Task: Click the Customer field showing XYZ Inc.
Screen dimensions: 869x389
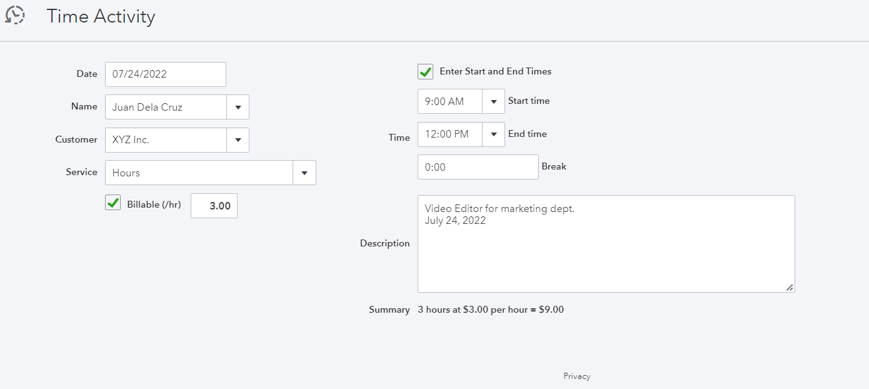Action: (166, 140)
